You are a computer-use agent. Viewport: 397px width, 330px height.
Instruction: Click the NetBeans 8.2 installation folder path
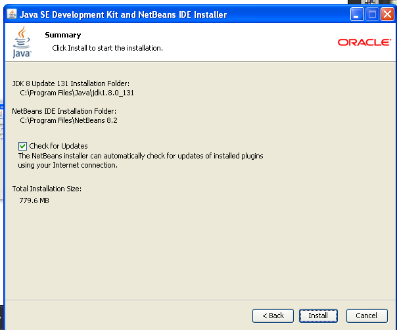pyautogui.click(x=68, y=120)
